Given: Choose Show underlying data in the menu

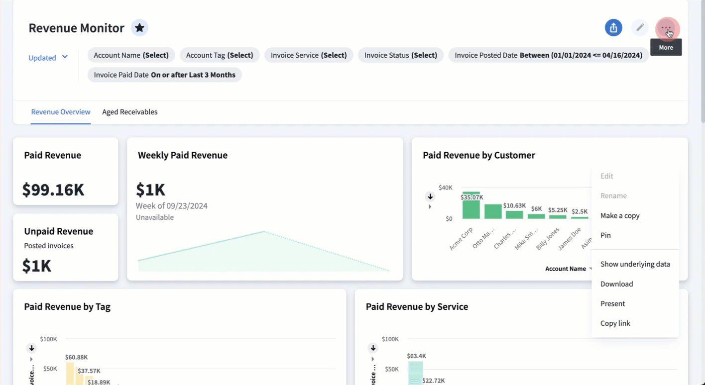Looking at the screenshot, I should (x=635, y=264).
